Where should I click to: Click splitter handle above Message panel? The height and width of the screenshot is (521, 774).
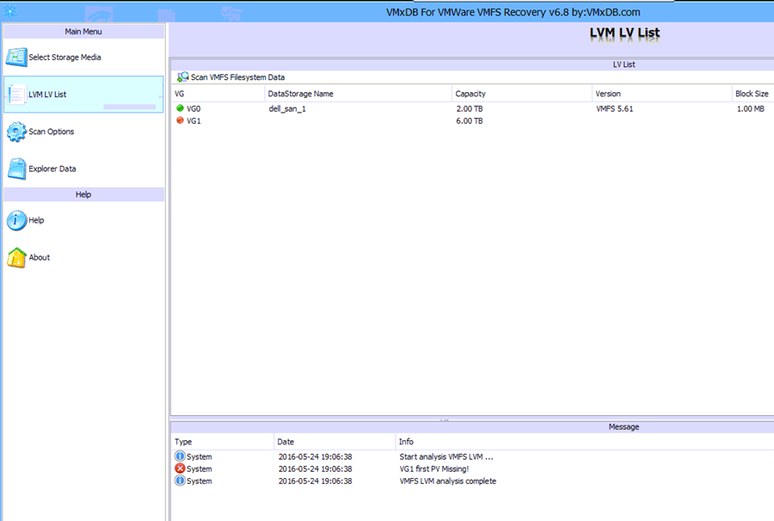click(x=445, y=420)
